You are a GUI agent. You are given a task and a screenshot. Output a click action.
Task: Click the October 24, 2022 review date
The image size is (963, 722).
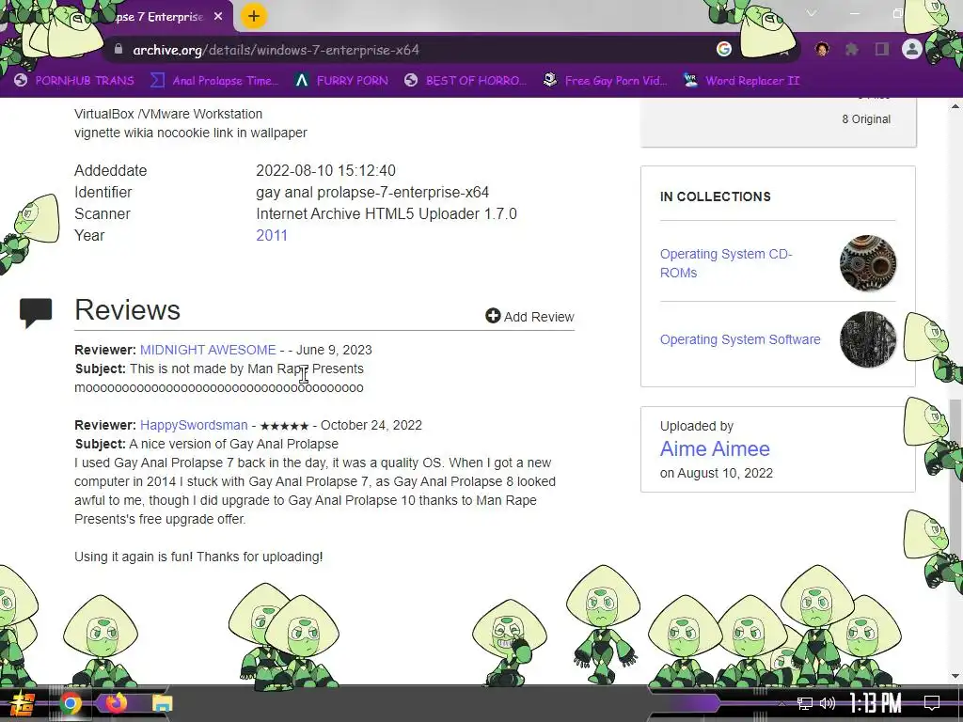point(371,425)
